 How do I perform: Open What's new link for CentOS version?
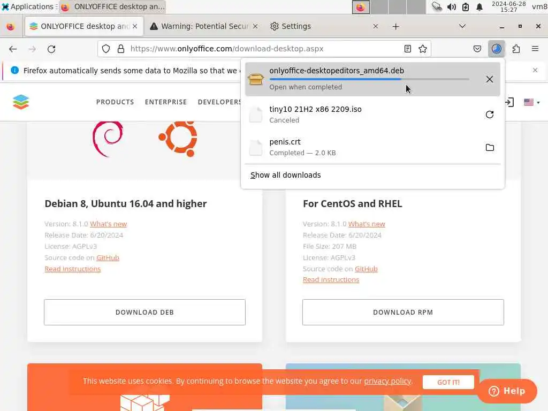[367, 224]
